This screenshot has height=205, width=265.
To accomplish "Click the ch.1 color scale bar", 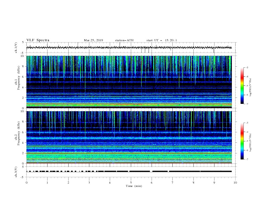I will (242, 86).
